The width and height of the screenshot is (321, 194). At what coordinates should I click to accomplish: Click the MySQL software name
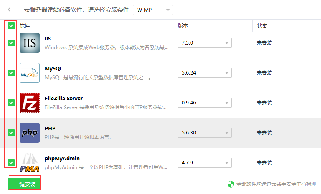[54, 68]
